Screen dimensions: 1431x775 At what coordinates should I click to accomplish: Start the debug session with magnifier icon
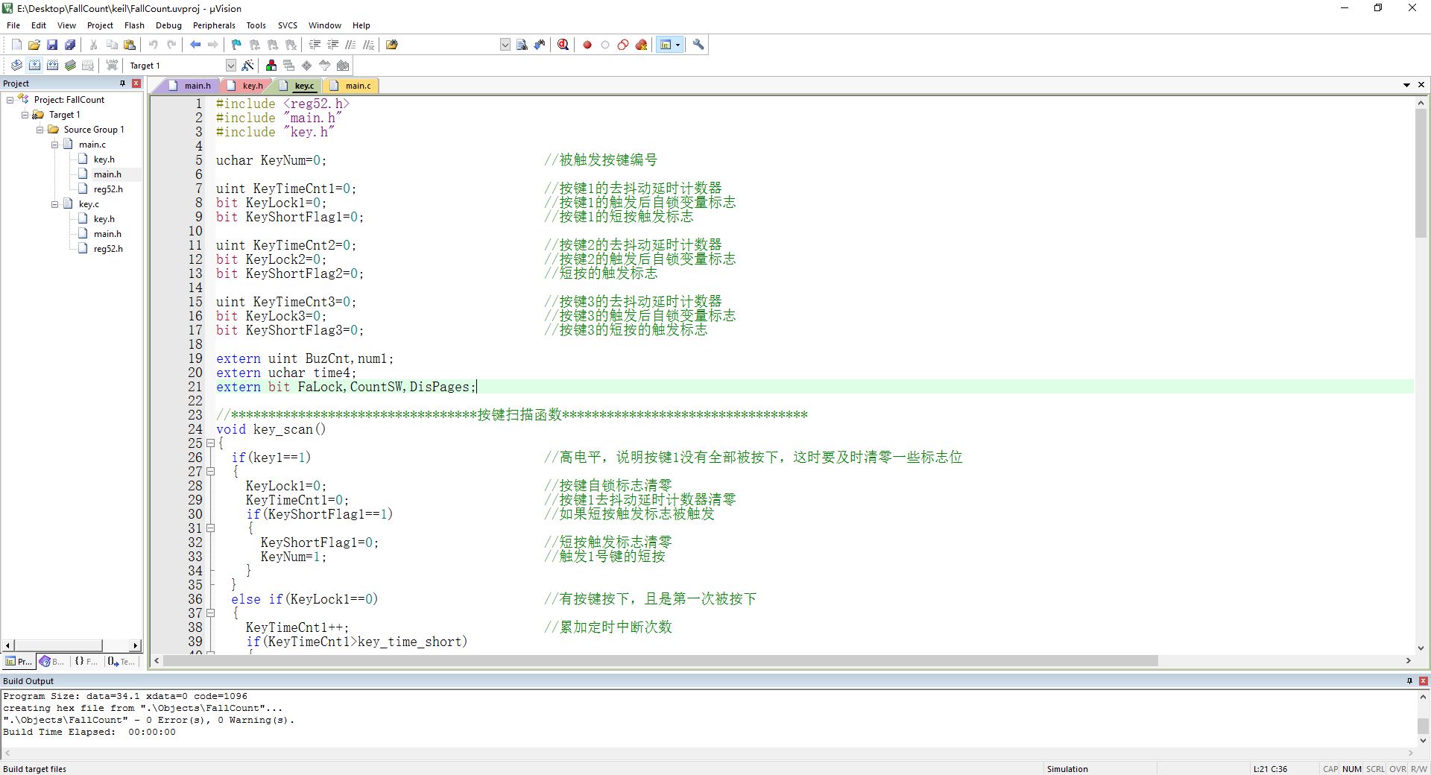(x=563, y=45)
